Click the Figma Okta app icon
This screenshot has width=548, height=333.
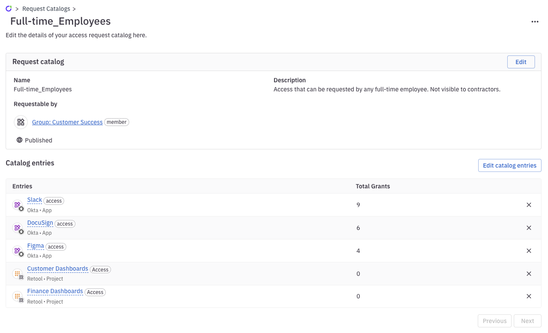pyautogui.click(x=18, y=251)
